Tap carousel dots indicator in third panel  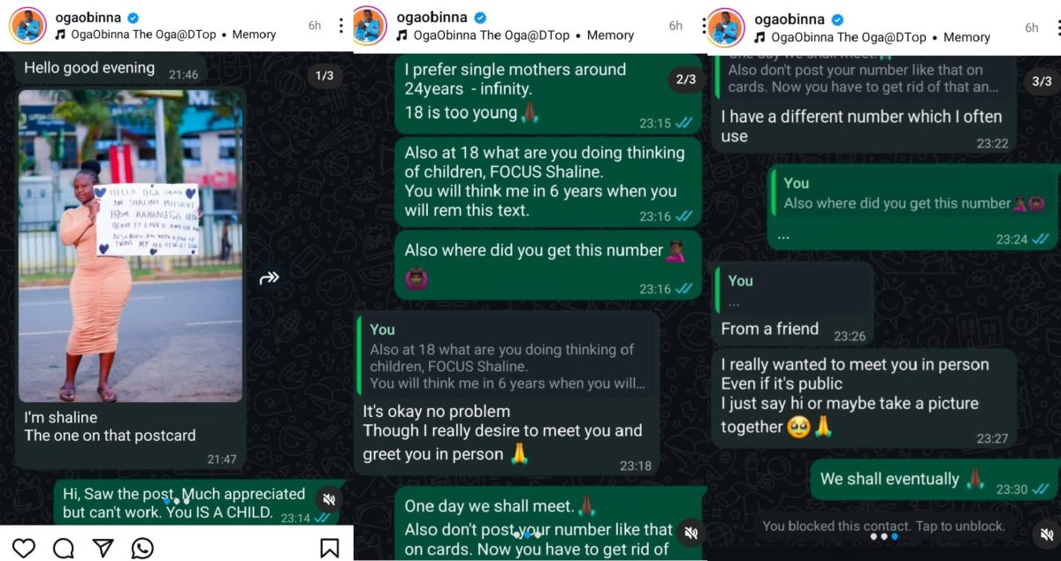pos(883,536)
